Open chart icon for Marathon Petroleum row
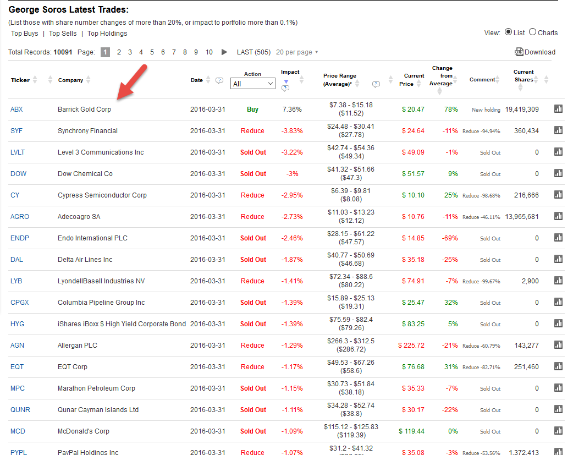The height and width of the screenshot is (455, 573). pos(558,388)
